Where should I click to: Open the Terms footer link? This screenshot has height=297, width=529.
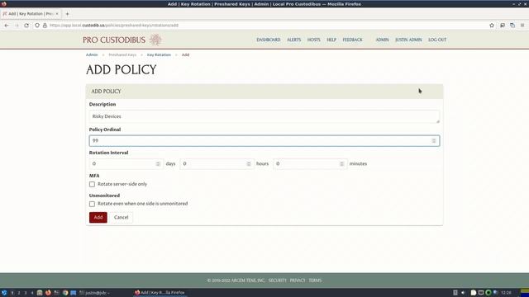[x=315, y=280]
